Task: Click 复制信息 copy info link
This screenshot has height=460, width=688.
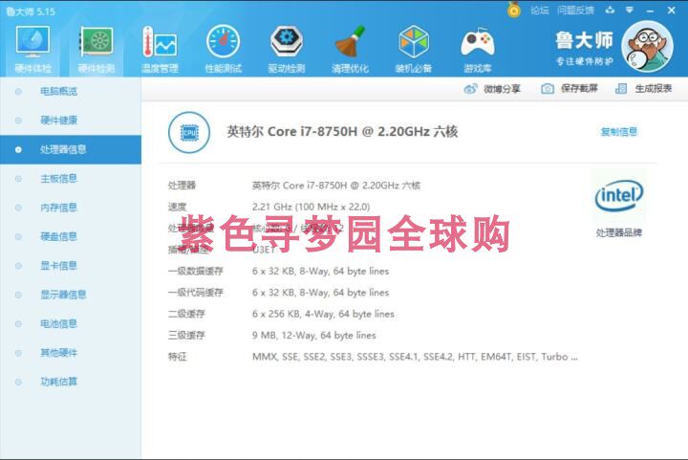Action: point(618,132)
